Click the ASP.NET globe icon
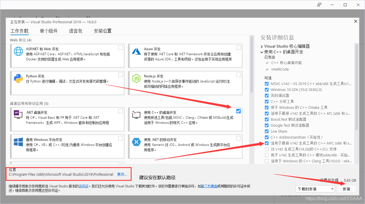Viewport: 365px width, 204px height. 18,51
